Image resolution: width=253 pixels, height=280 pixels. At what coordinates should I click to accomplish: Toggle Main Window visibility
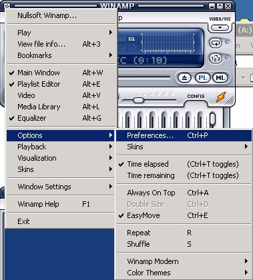(x=61, y=73)
